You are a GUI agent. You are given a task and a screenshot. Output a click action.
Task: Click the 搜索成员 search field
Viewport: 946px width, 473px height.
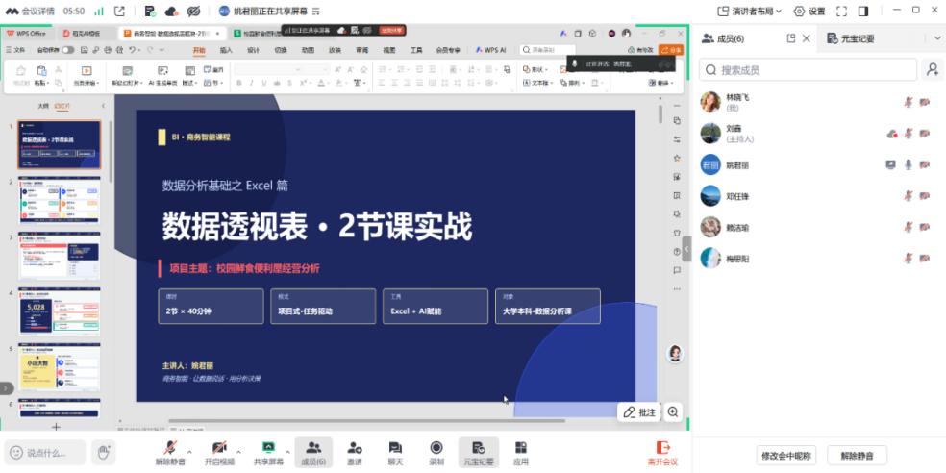point(808,69)
